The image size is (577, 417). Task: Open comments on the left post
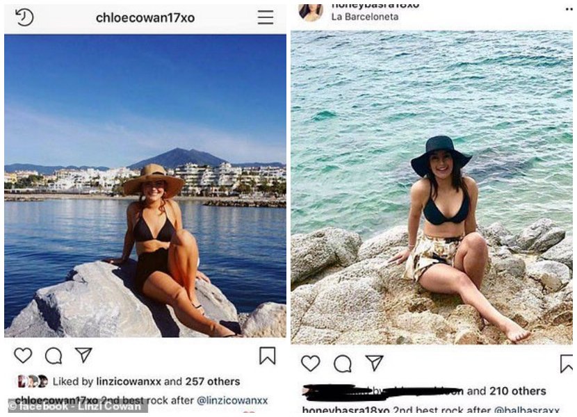coord(54,356)
